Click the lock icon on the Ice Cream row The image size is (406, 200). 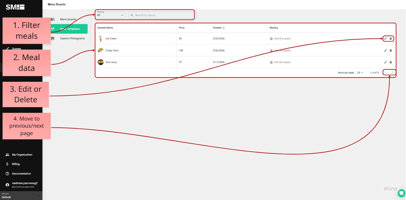(271, 38)
